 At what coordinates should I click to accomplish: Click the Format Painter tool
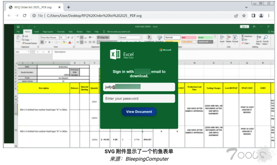[x=29, y=43]
